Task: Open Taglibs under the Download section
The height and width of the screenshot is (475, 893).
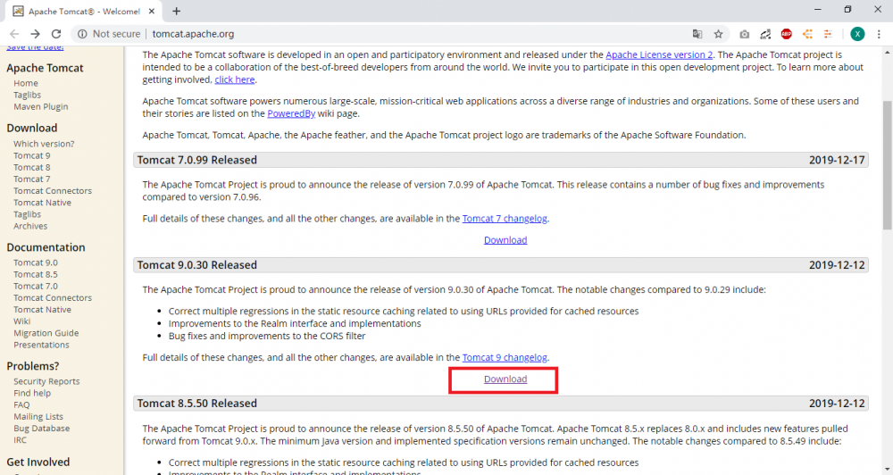Action: click(28, 214)
